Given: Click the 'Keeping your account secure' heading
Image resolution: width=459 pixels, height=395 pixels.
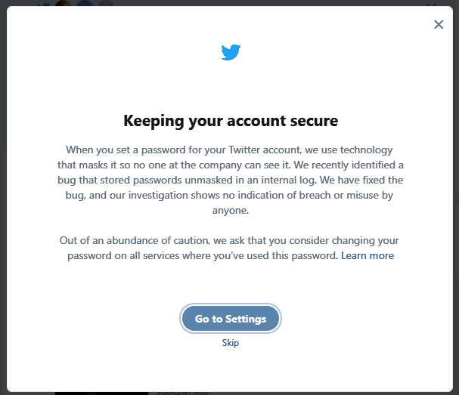Looking at the screenshot, I should 231,121.
